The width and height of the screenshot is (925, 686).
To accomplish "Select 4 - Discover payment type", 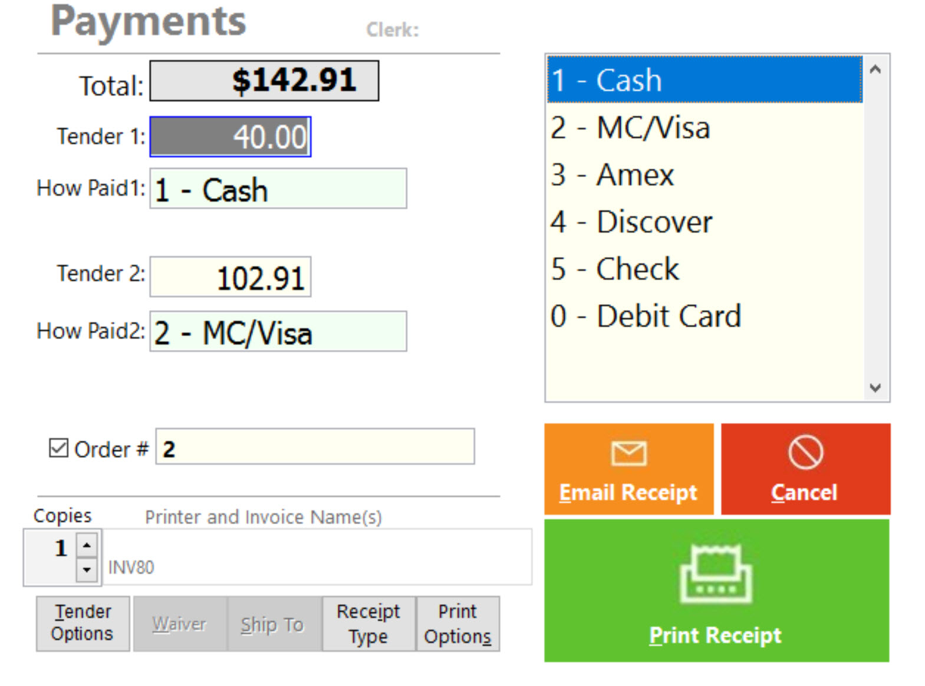I will point(705,222).
